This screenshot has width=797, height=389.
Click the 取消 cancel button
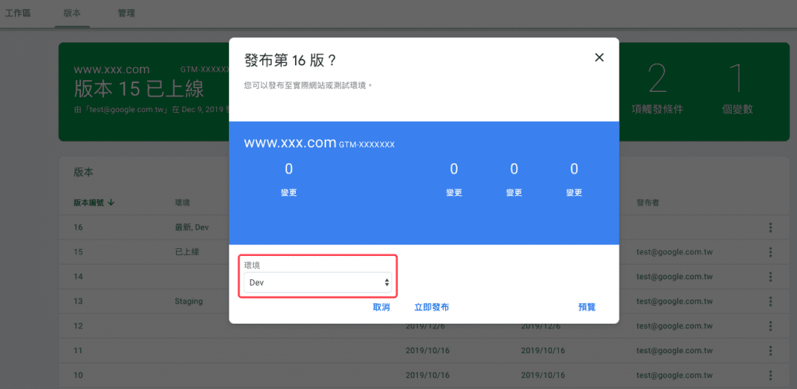click(x=381, y=307)
